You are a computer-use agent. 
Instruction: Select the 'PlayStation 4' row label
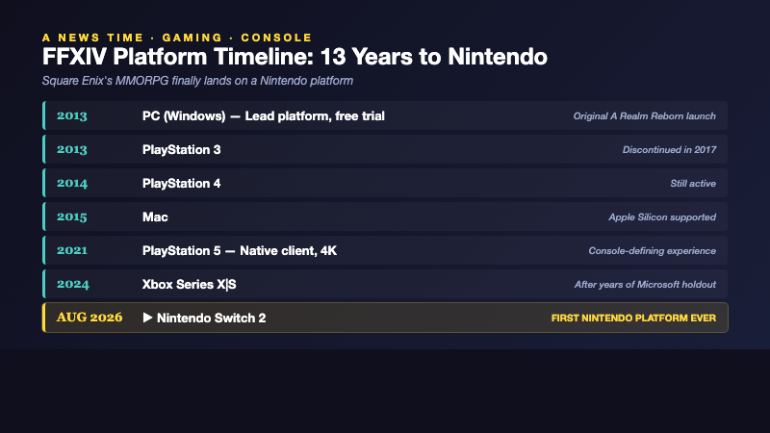pyautogui.click(x=181, y=183)
